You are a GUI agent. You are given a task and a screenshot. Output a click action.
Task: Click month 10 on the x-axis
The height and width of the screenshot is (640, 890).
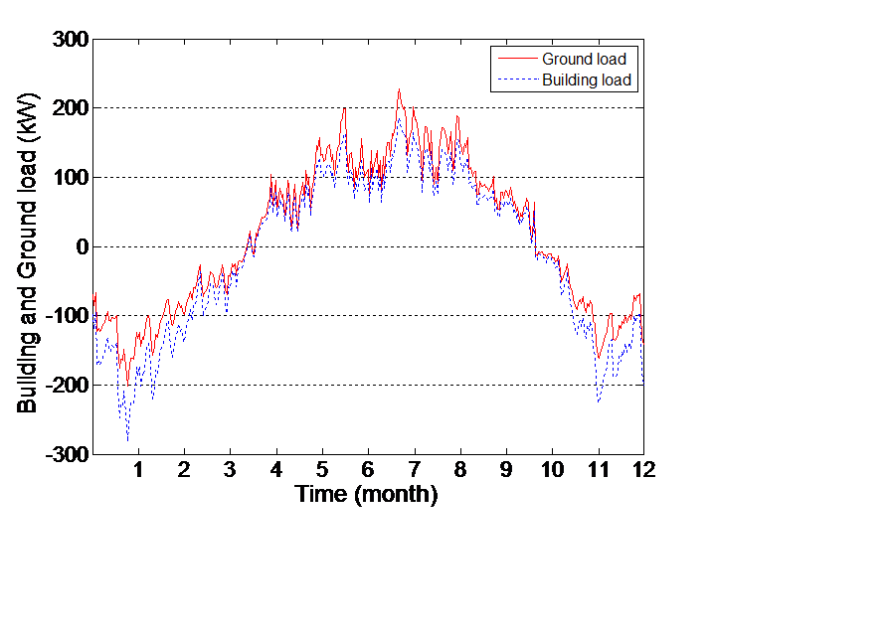point(552,470)
